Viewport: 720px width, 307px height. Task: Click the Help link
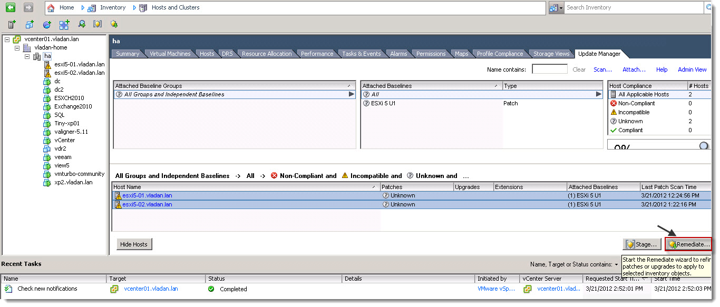coord(662,70)
